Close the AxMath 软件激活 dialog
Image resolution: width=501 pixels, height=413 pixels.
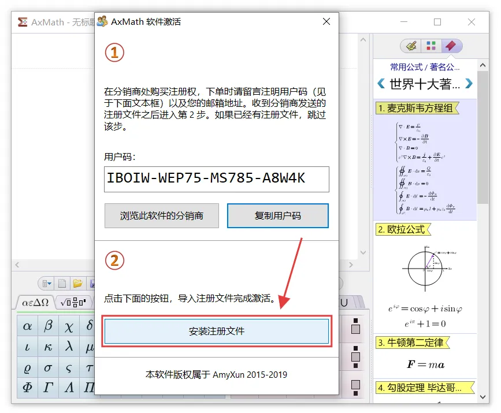326,21
